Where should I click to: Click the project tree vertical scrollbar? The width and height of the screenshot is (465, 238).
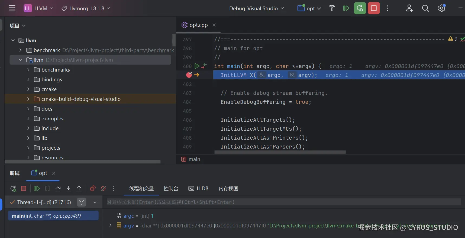point(174,40)
